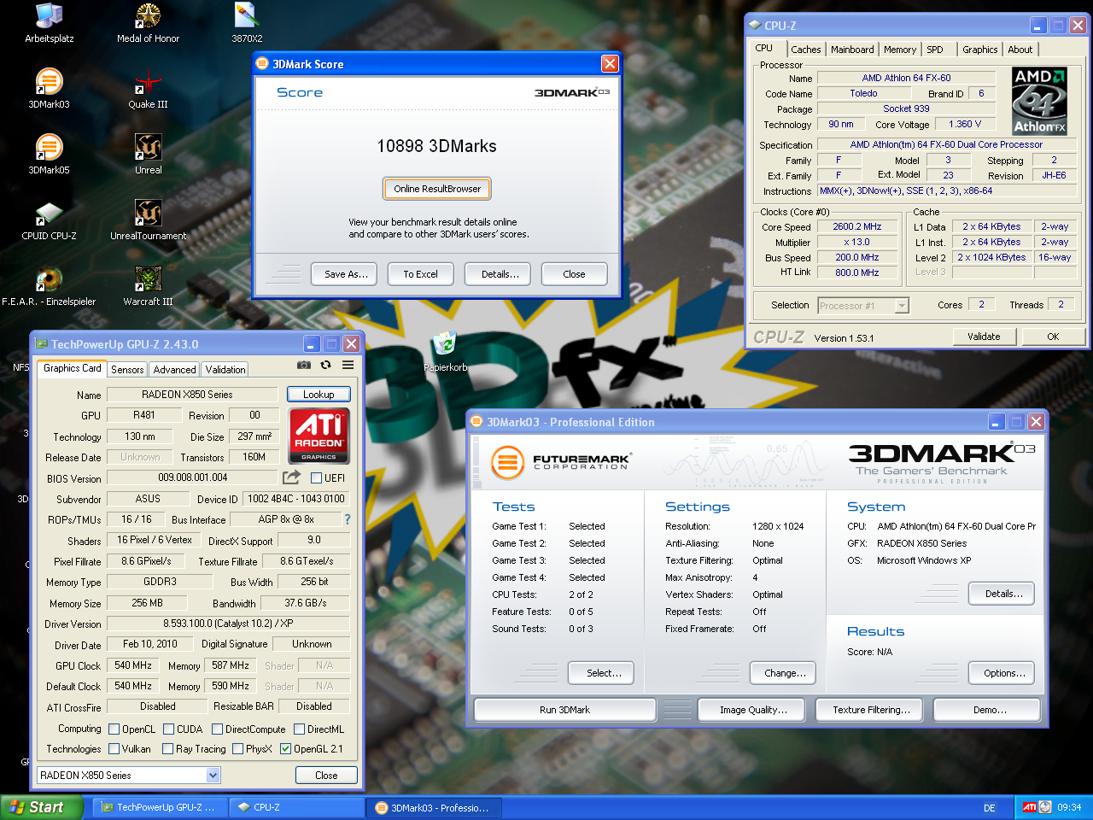Open the Windows Start button
The height and width of the screenshot is (820, 1093).
click(x=41, y=807)
